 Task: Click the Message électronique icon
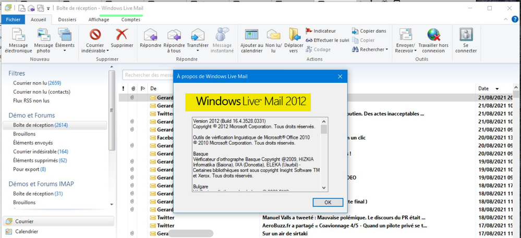[x=19, y=35]
